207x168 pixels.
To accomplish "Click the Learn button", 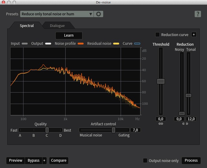I will click(69, 35).
